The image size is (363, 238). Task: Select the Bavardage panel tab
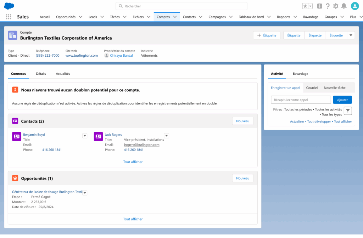[x=300, y=74]
